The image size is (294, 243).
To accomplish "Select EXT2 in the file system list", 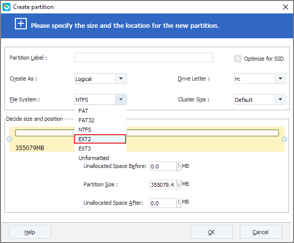I will [x=100, y=139].
